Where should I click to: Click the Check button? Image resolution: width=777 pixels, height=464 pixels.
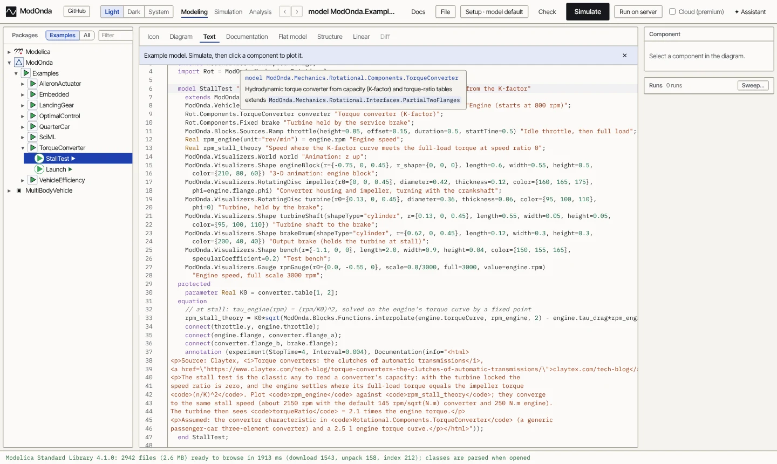pyautogui.click(x=547, y=12)
